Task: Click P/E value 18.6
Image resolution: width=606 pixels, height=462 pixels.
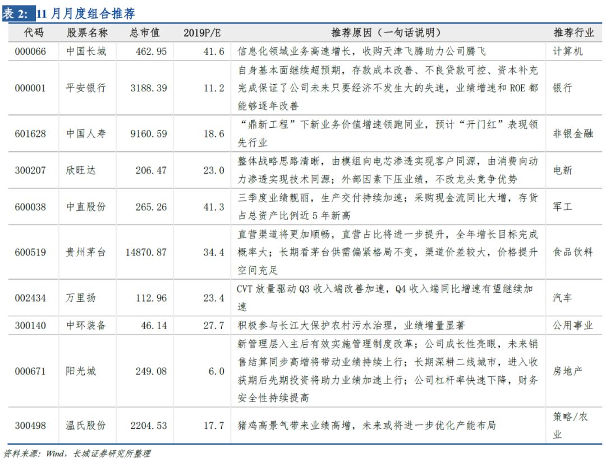Action: [x=214, y=133]
